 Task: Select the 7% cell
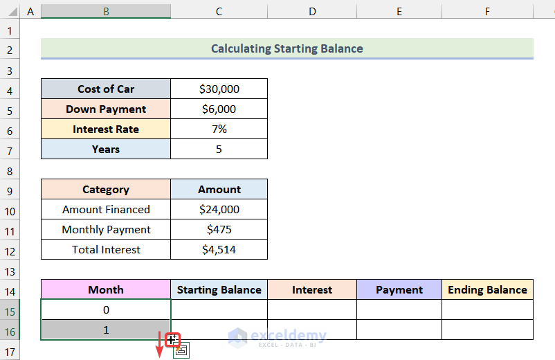pyautogui.click(x=219, y=129)
